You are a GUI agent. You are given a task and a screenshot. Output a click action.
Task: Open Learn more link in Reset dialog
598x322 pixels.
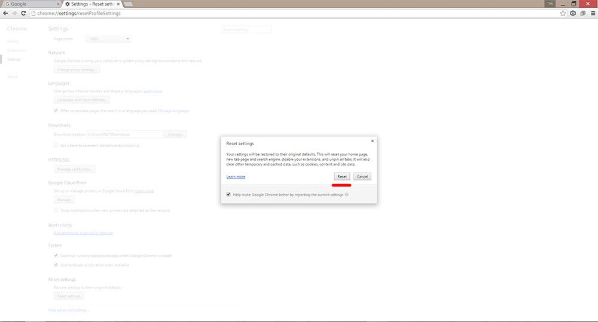(236, 177)
